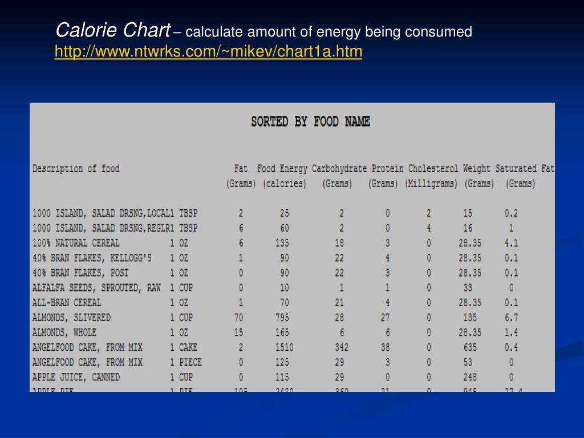This screenshot has width=584, height=438.
Task: Click the 'Weight' column header
Action: [x=477, y=169]
